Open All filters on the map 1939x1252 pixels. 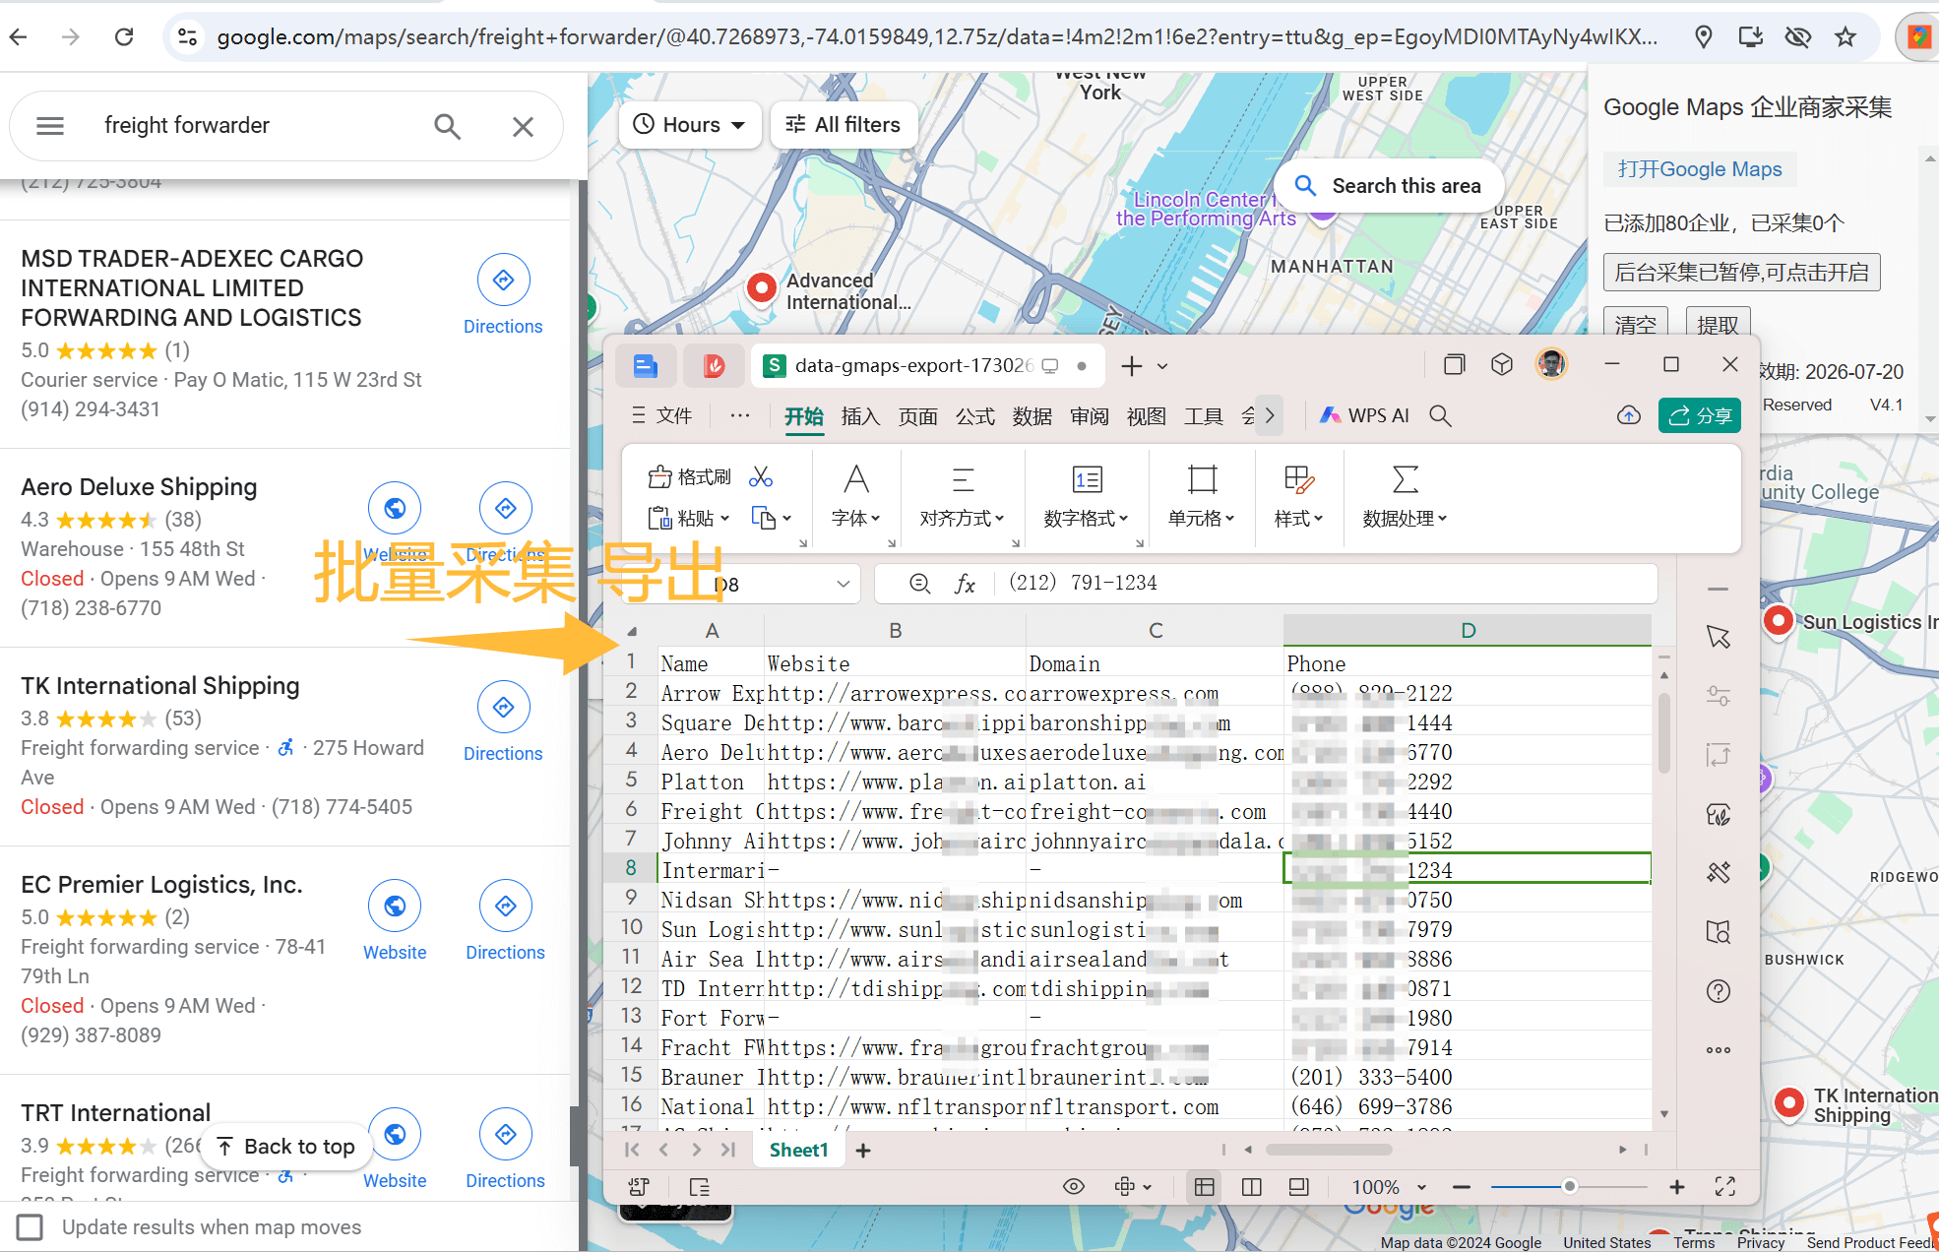coord(844,125)
